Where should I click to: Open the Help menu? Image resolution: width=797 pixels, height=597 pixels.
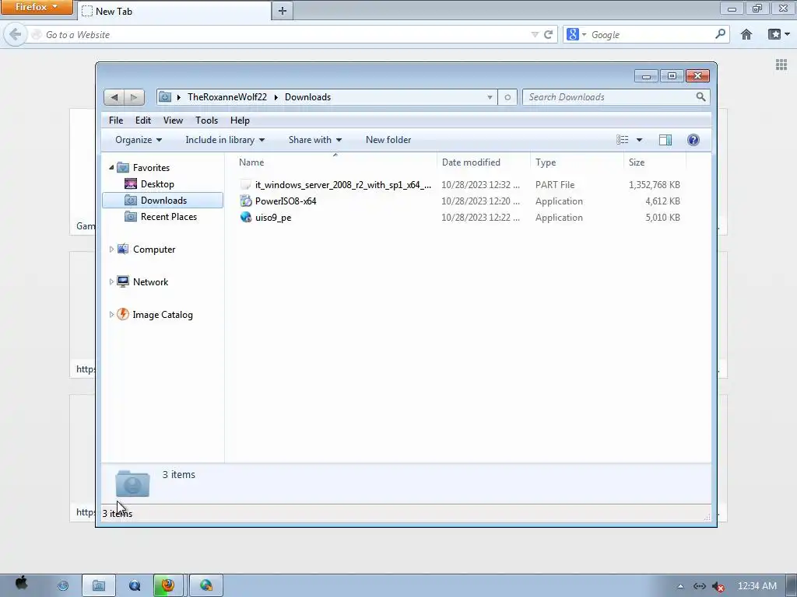(240, 120)
